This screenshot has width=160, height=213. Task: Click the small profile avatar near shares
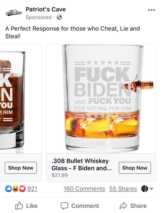point(145,188)
